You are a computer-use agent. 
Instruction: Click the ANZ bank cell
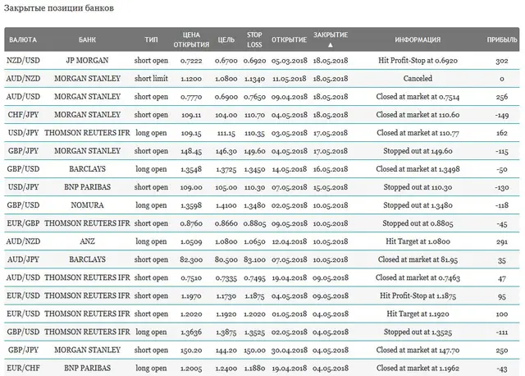[87, 241]
